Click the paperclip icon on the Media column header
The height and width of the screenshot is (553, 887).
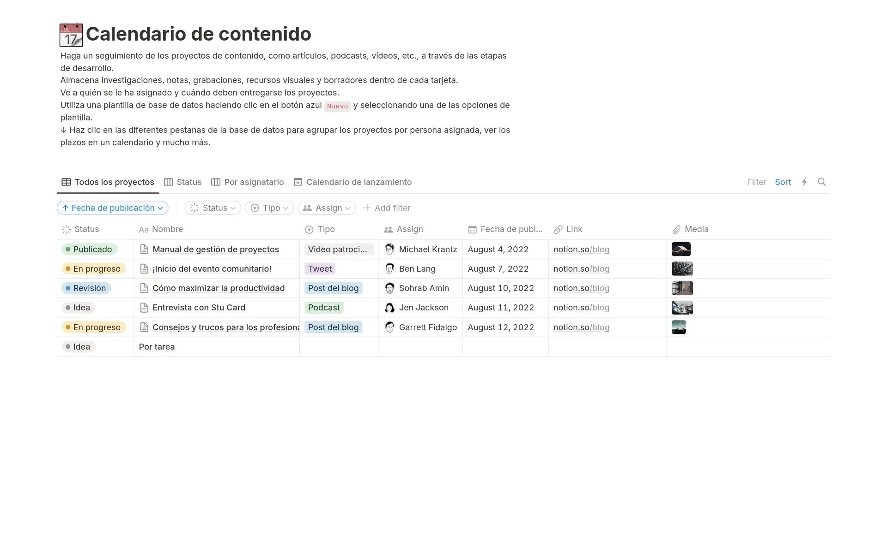pos(677,229)
